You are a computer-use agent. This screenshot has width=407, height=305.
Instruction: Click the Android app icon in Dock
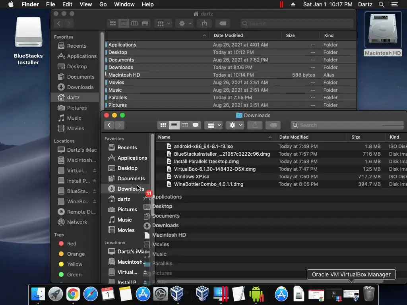pos(256,294)
